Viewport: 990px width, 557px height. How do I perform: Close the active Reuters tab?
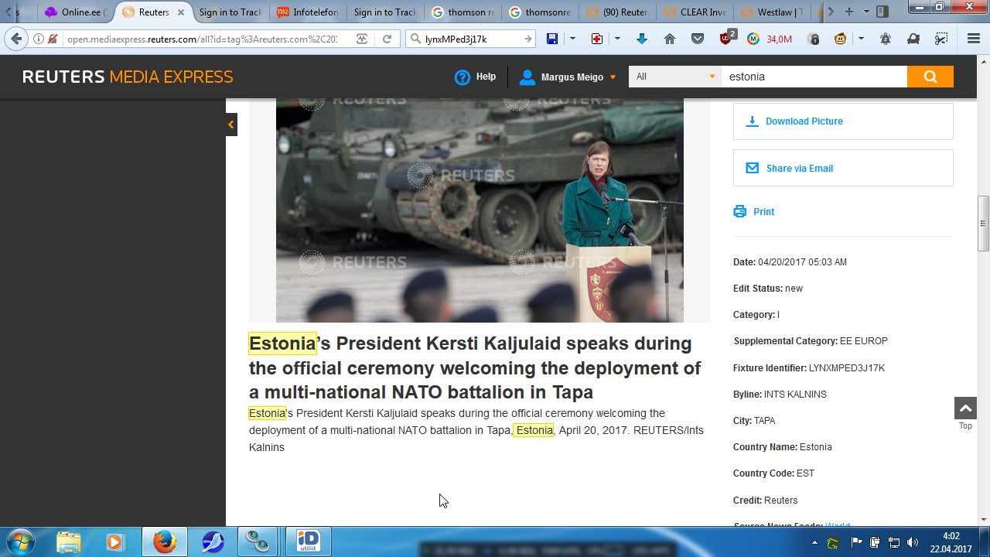coord(181,12)
